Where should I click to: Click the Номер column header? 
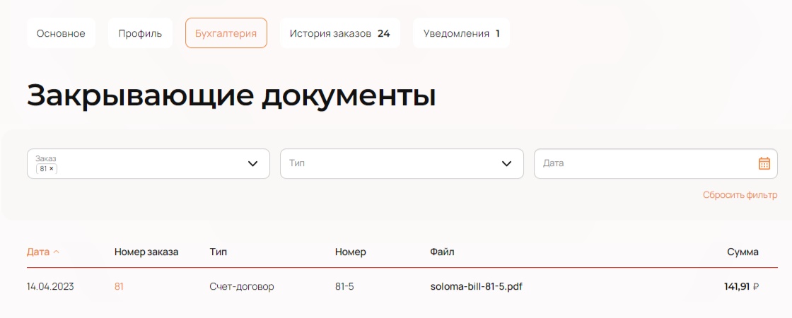[350, 252]
